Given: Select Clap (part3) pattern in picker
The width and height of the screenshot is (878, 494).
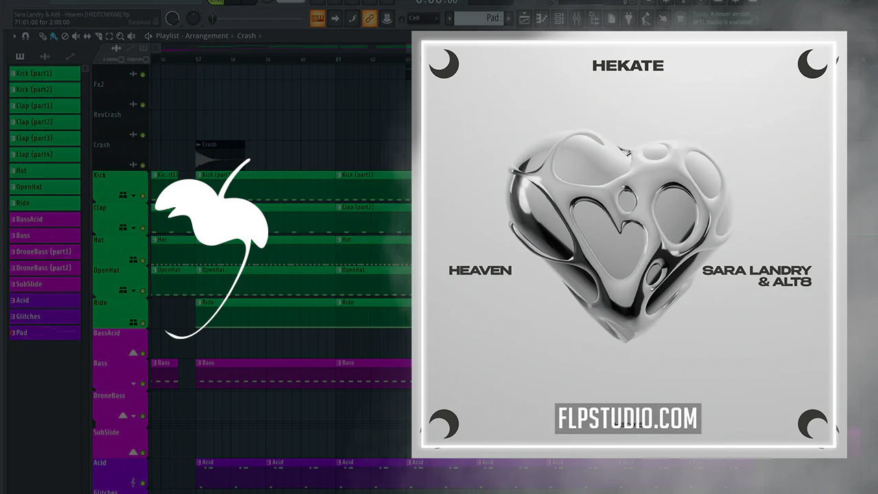Looking at the screenshot, I should 45,138.
